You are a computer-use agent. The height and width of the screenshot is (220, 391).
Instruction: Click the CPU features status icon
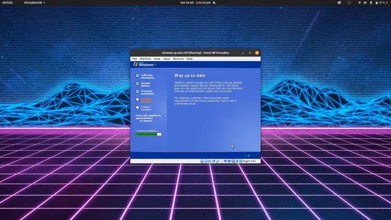[233, 161]
